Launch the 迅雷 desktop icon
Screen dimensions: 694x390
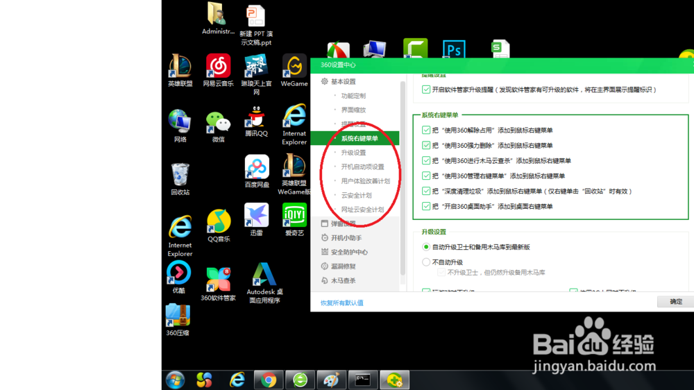click(x=256, y=219)
